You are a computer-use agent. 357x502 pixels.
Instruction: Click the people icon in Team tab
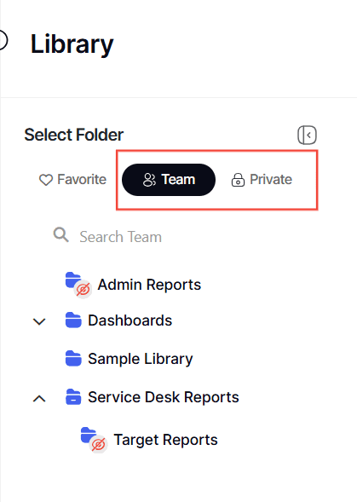(x=149, y=180)
